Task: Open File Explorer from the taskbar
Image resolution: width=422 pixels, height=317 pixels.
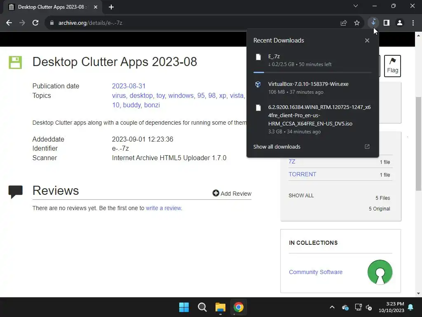Action: [x=220, y=307]
